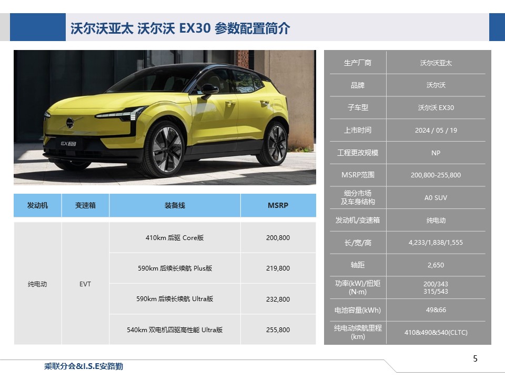
Task: Click the 细分市场及车身结构 label
Action: 358,197
